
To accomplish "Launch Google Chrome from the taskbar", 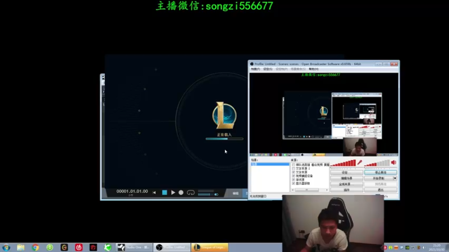I will pos(35,248).
